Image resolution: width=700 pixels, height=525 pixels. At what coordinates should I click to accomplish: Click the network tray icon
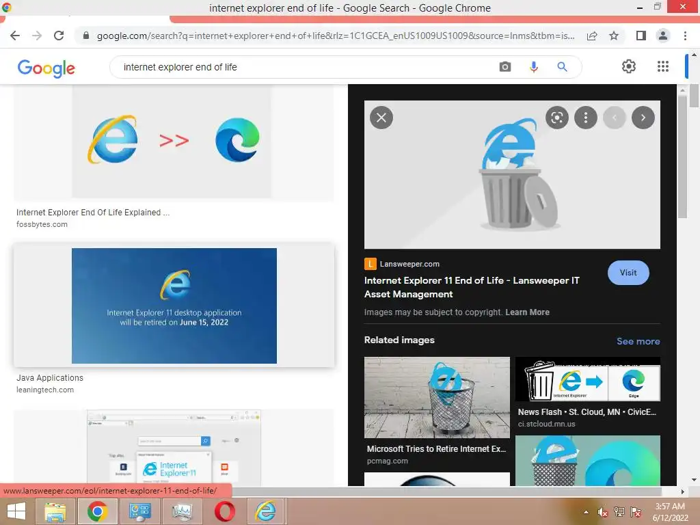pyautogui.click(x=619, y=512)
